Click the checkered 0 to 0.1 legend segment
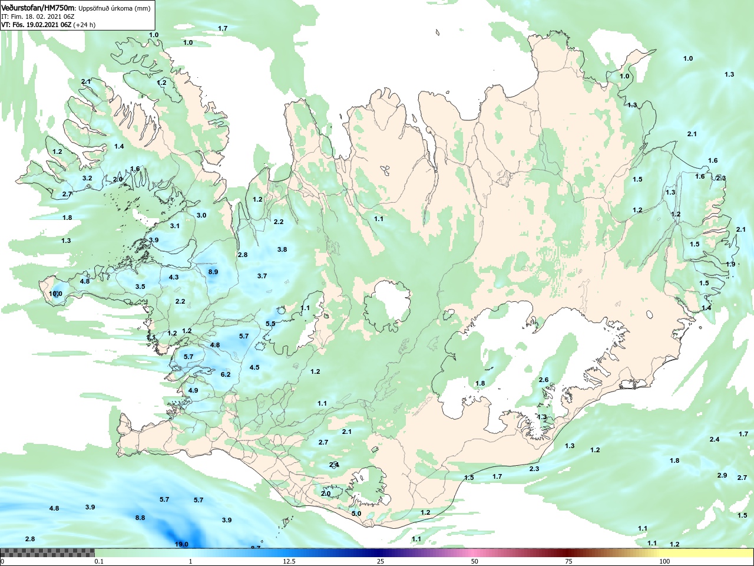 [x=47, y=553]
